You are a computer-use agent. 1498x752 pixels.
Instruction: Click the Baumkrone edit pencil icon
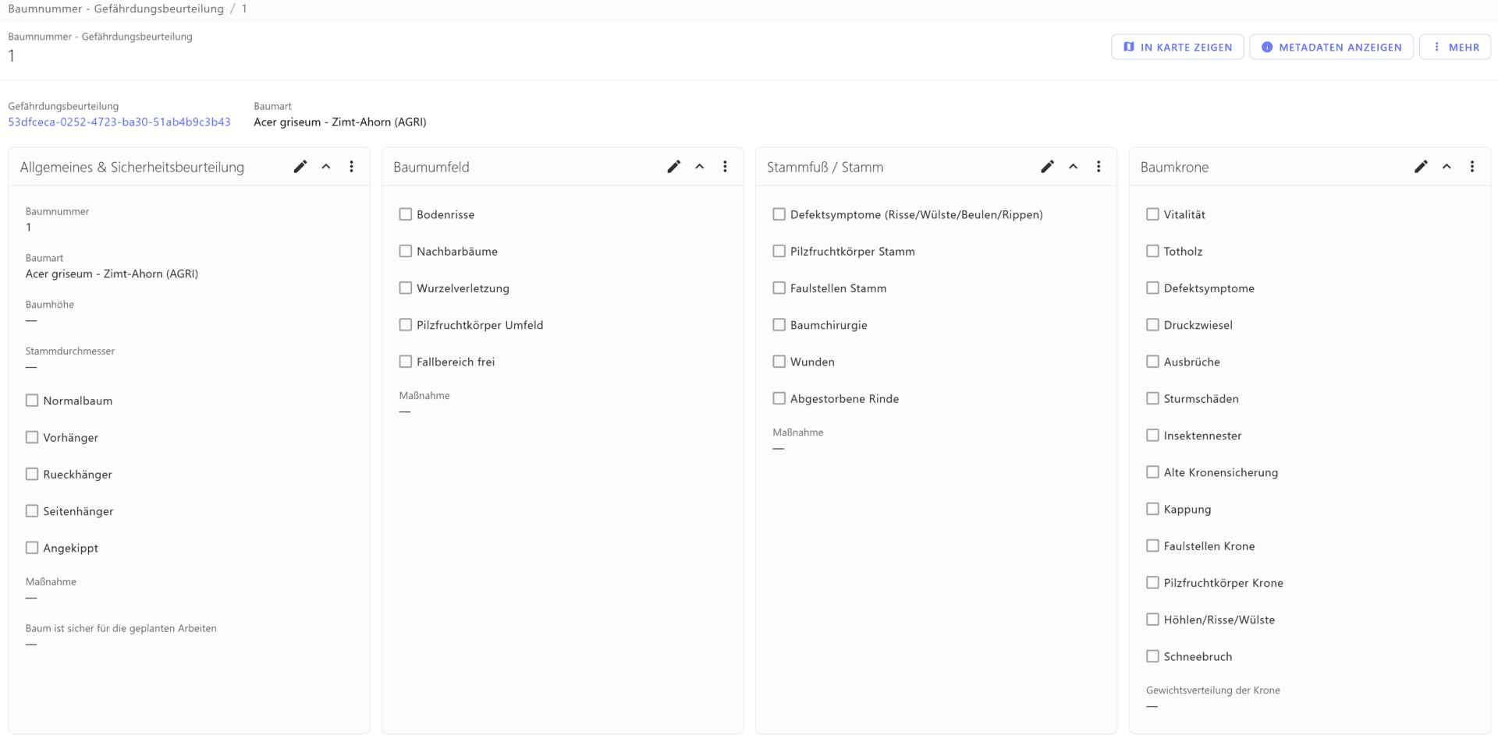1421,167
